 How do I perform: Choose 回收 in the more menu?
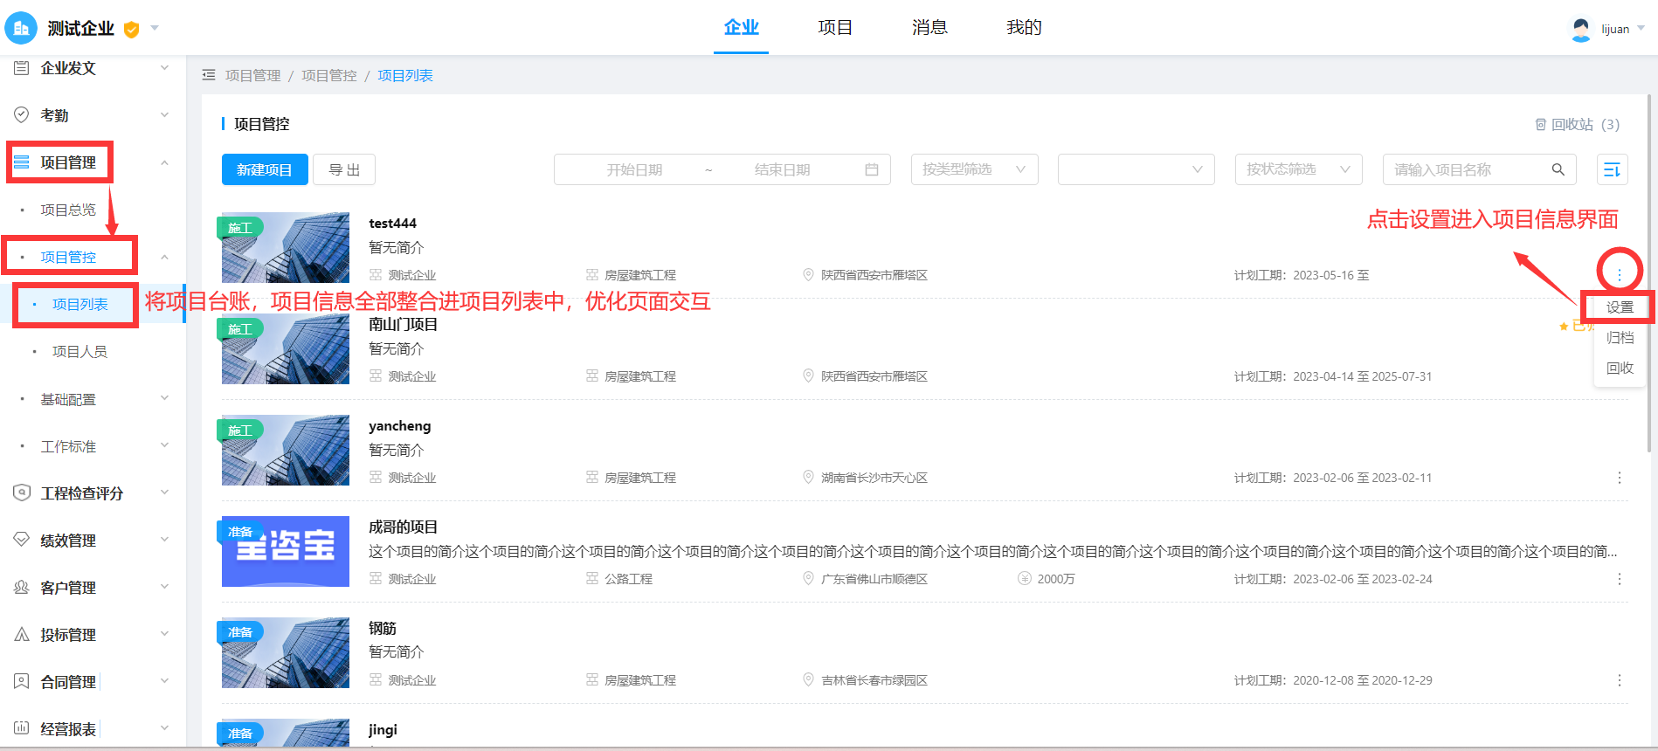pyautogui.click(x=1620, y=368)
